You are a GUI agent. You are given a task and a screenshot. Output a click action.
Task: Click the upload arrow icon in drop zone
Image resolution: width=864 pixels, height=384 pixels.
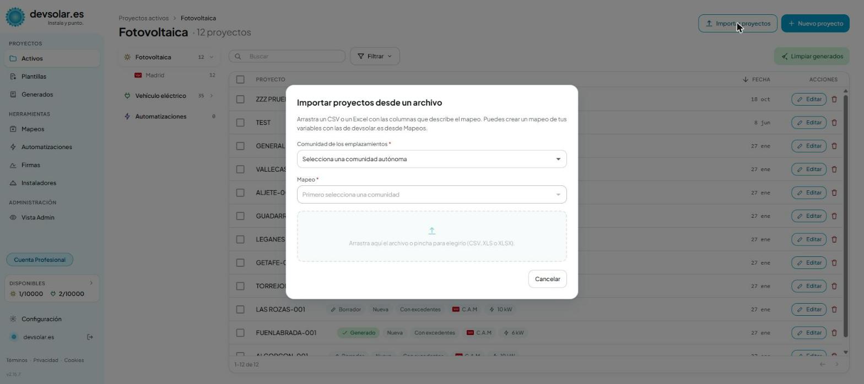(431, 231)
